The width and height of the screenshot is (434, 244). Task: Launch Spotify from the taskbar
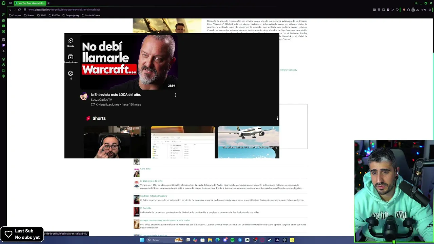point(232,240)
